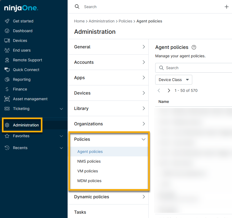Screen dimensions: 232x218
Task: Switch to MDM policies
Action: (x=89, y=181)
